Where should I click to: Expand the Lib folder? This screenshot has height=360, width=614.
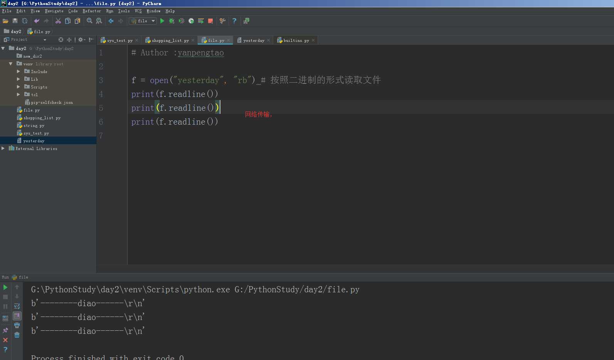point(18,79)
